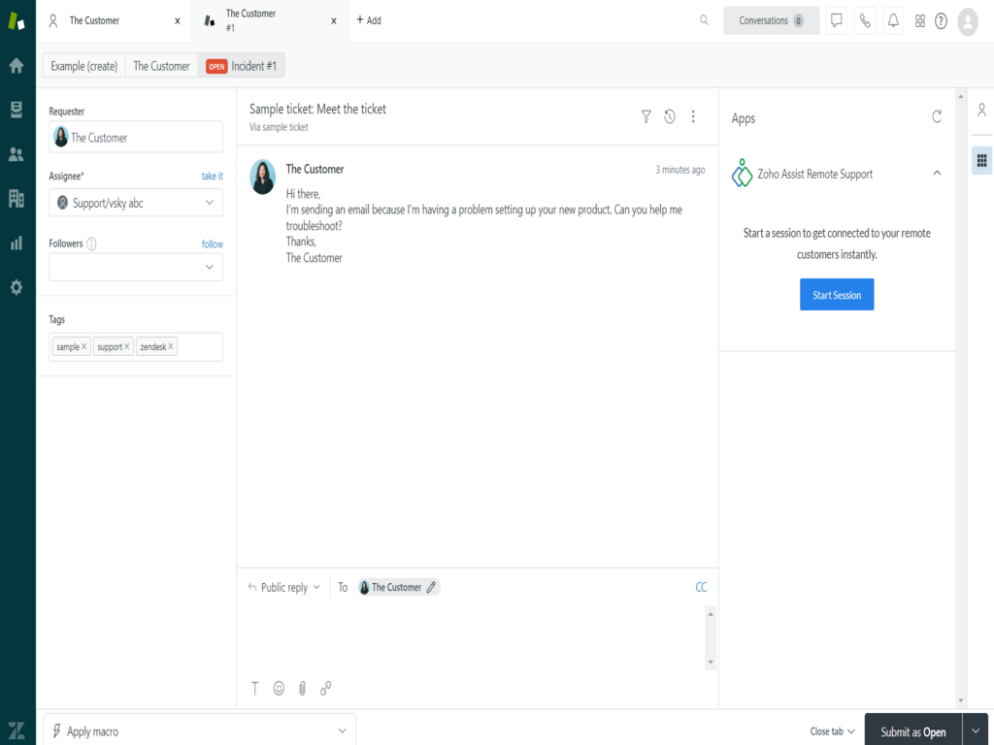Toggle the Apps grid panel icon
Image resolution: width=994 pixels, height=745 pixels.
tap(981, 161)
